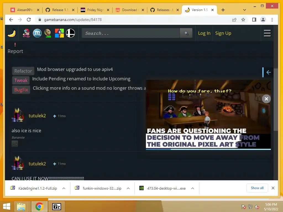Open the blue M game icon
Image resolution: width=283 pixels, height=212 pixels.
(x=37, y=33)
